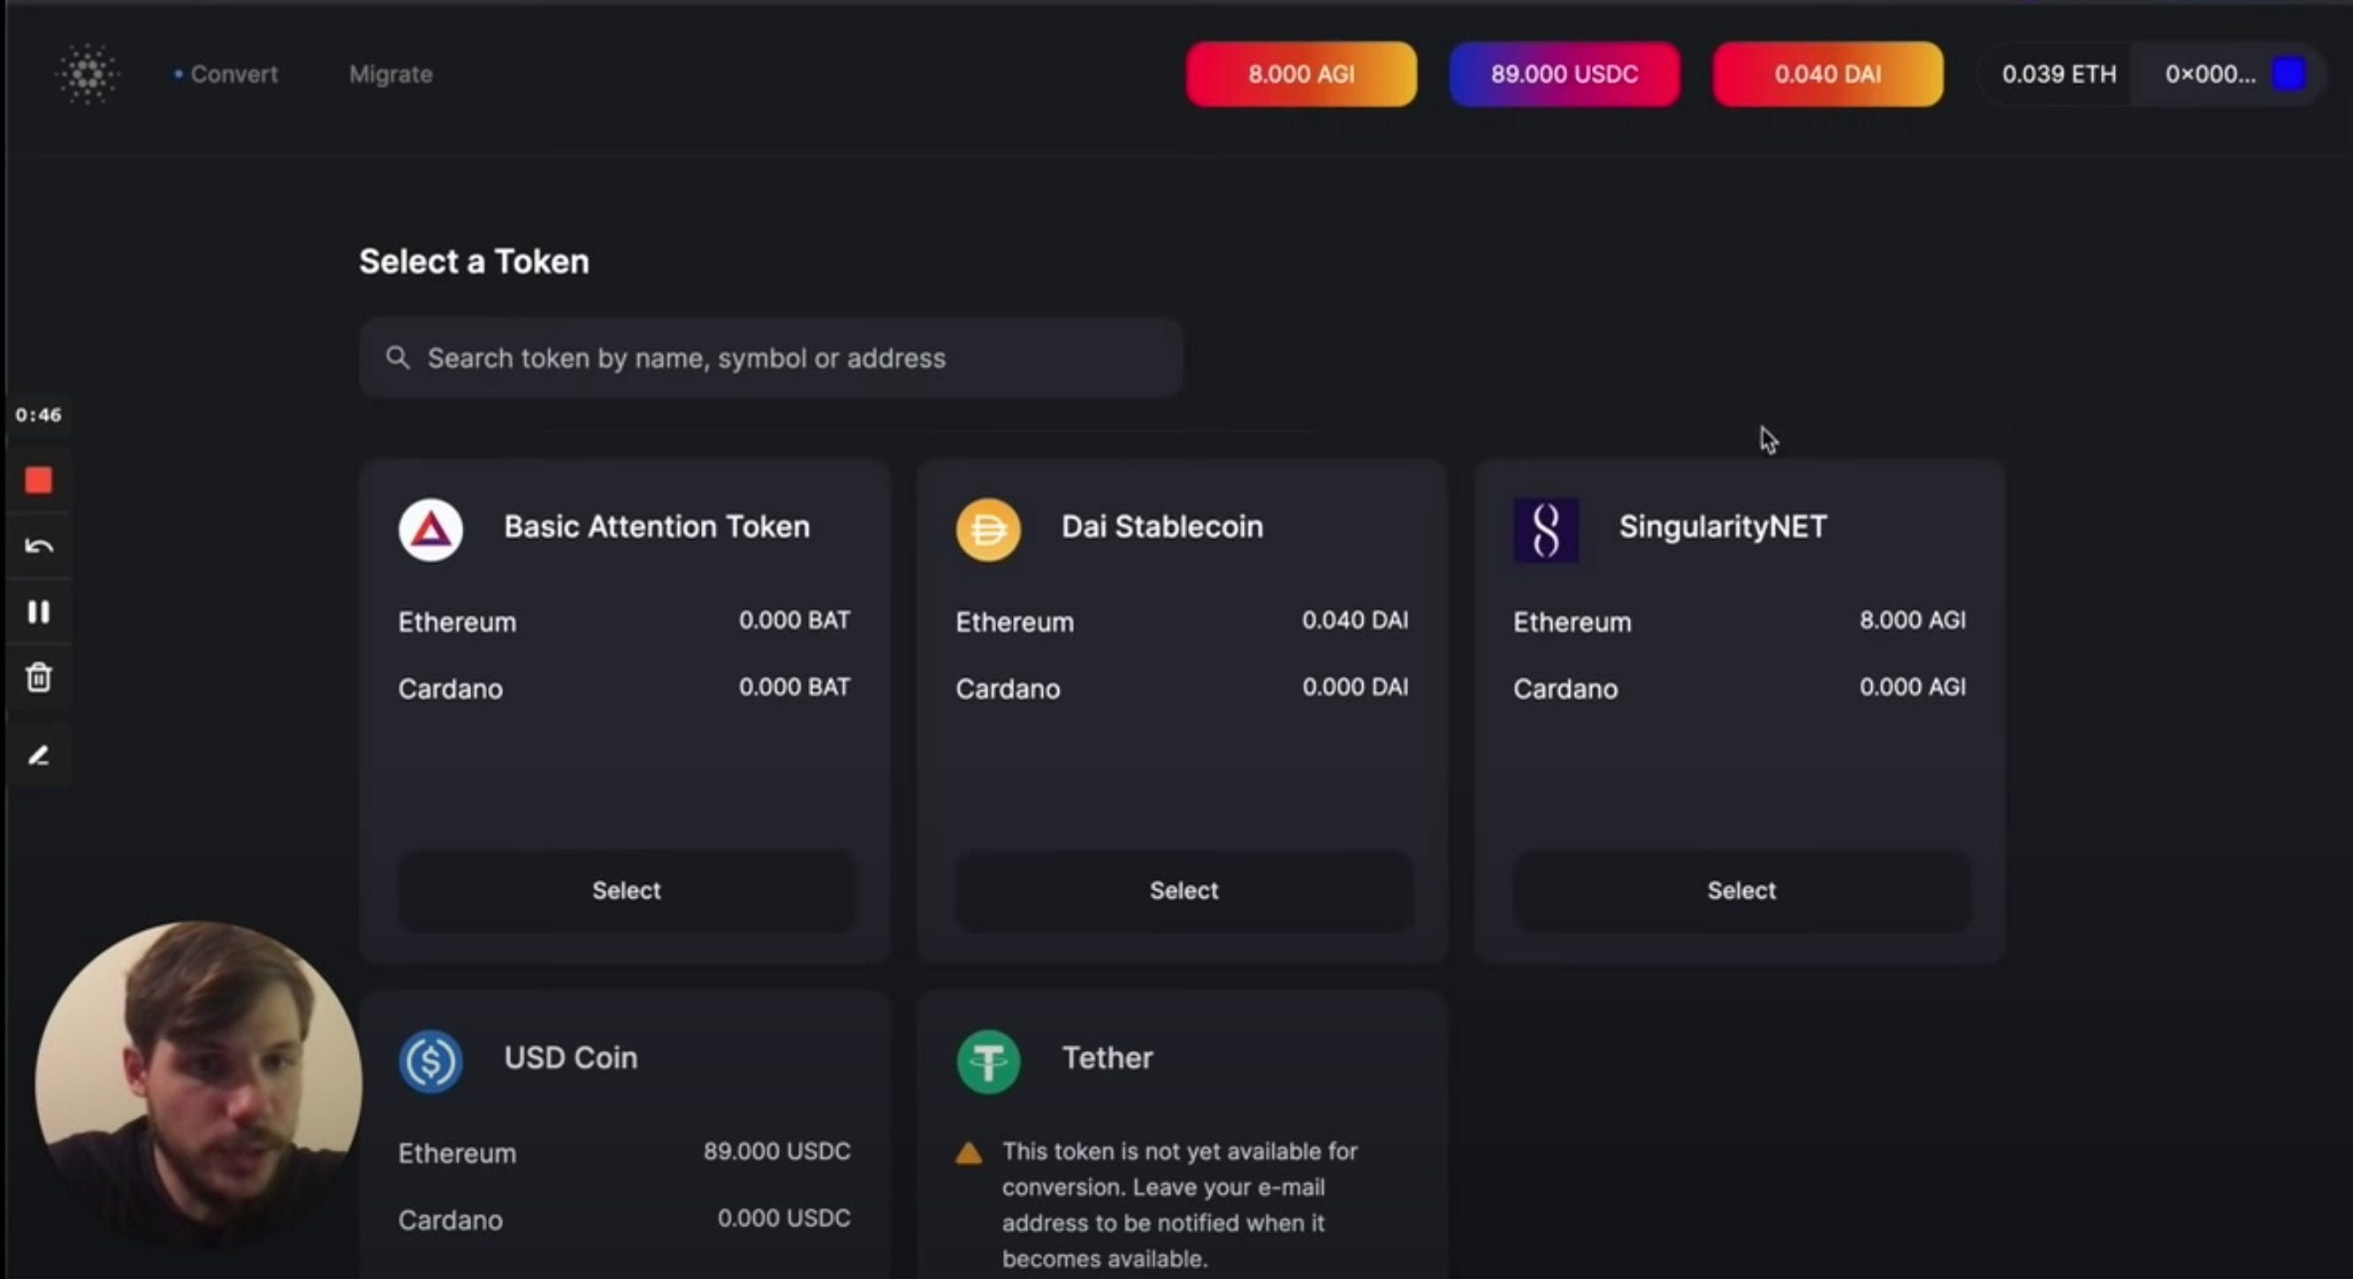This screenshot has height=1279, width=2353.
Task: Click the SingularityNET title
Action: point(1723,527)
